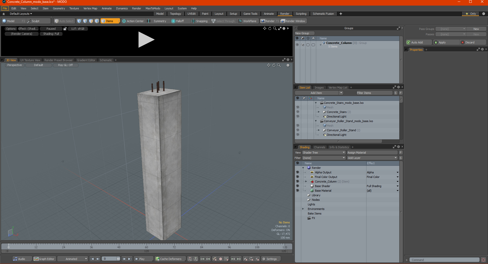488x264 pixels.
Task: Toggle visibility of Conveyor_Roller_Stand item
Action: tap(298, 130)
